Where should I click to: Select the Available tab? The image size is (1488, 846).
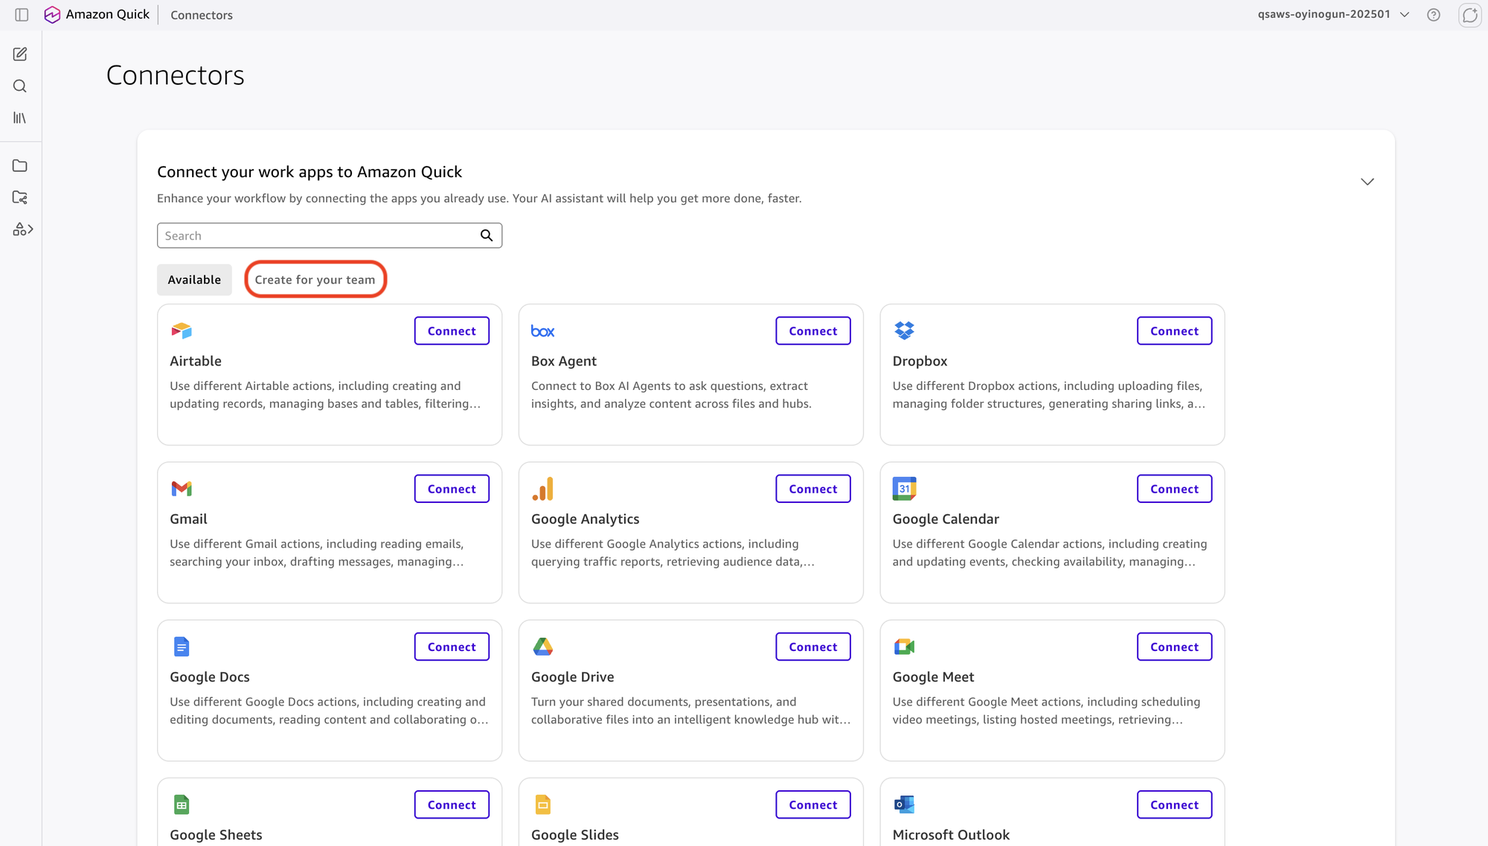pyautogui.click(x=194, y=280)
